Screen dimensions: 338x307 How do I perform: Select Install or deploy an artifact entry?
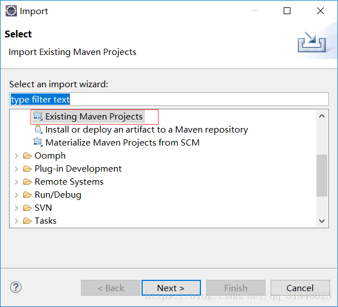147,130
